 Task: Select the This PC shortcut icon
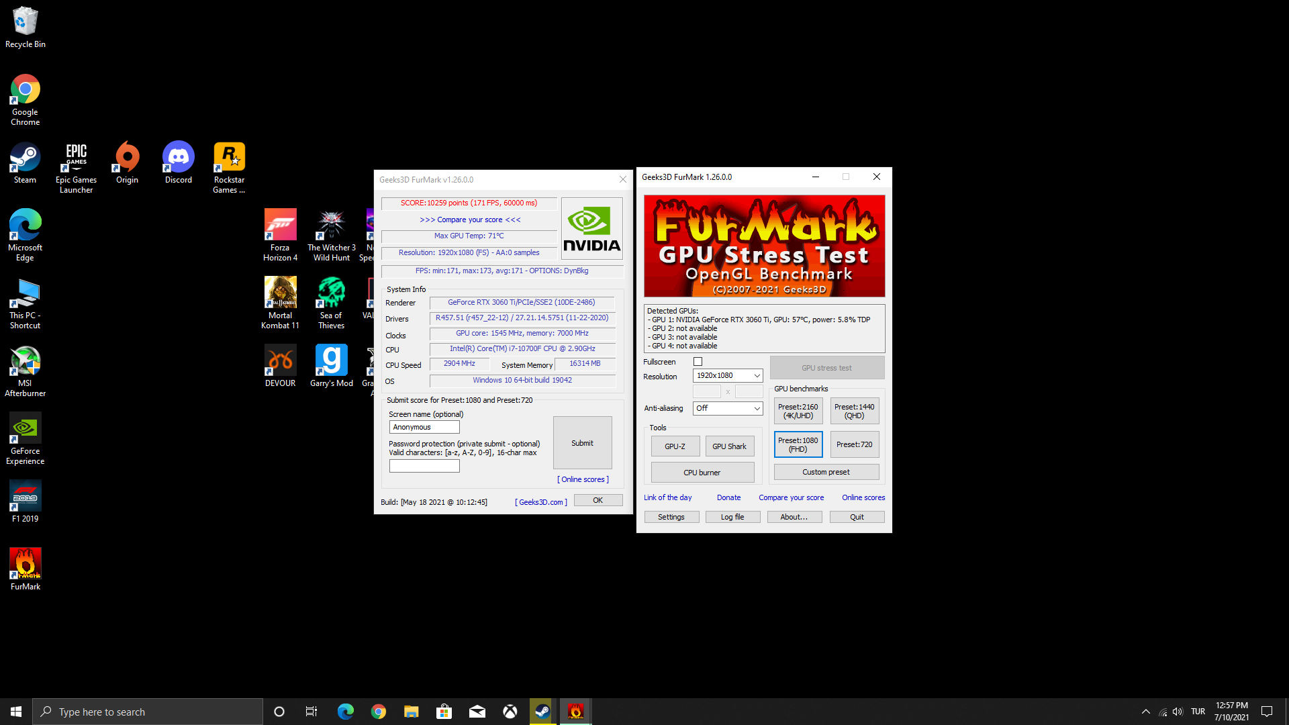coord(26,303)
